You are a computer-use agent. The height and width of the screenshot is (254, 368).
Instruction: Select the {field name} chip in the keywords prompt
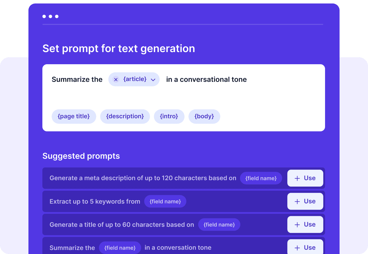(x=165, y=201)
